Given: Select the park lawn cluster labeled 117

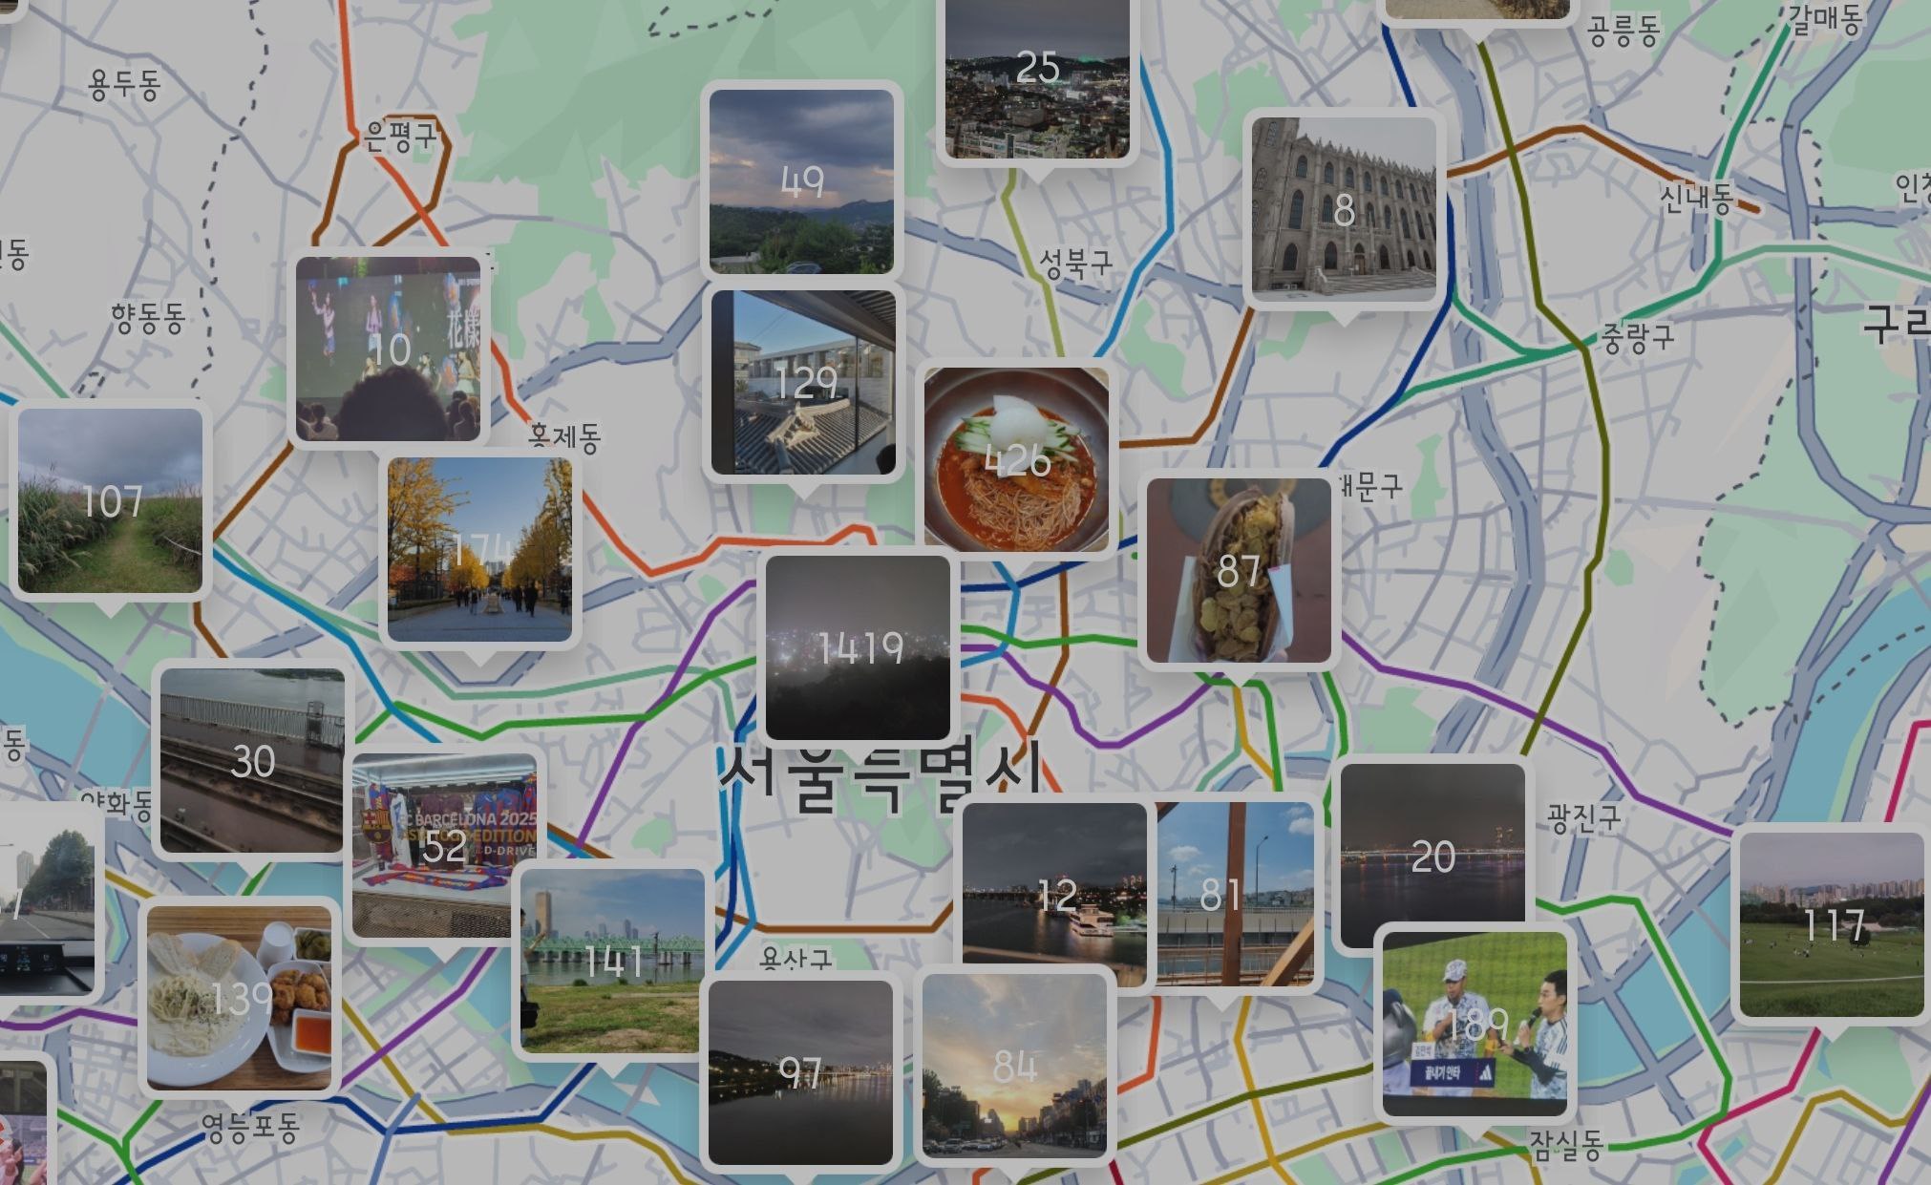Looking at the screenshot, I should click(1832, 924).
